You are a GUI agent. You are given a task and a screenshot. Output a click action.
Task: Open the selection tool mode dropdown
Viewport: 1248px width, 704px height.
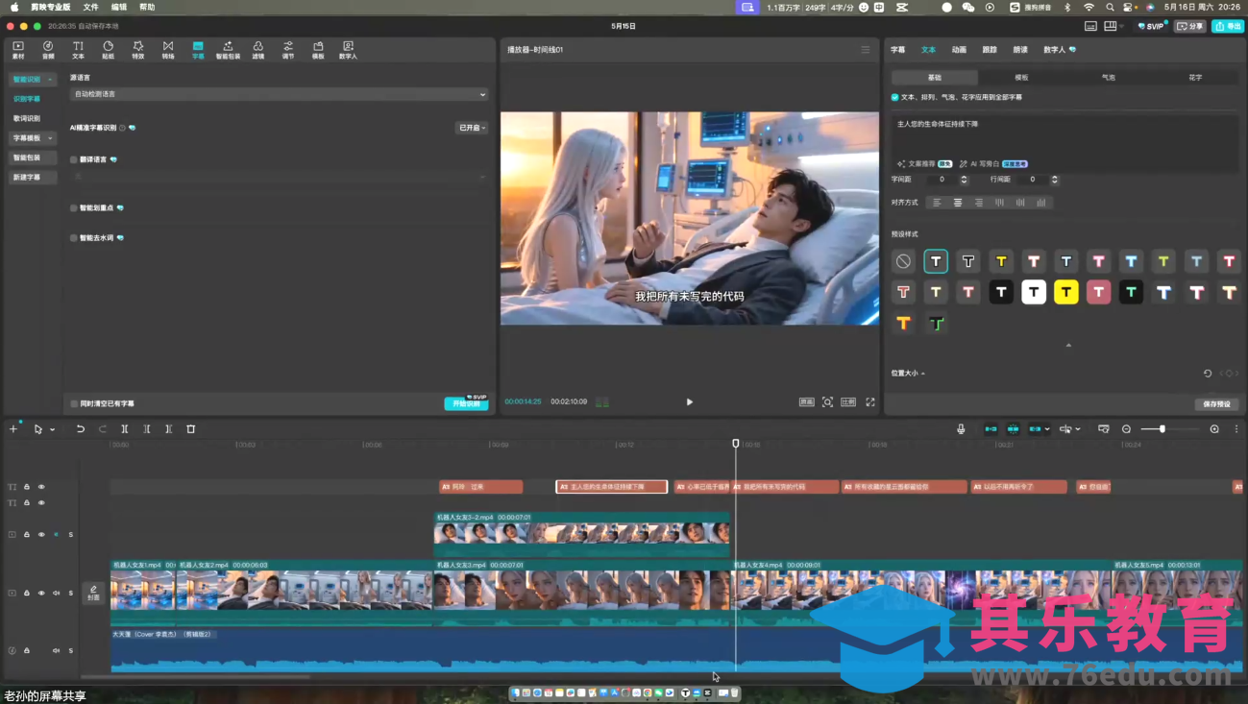tap(53, 429)
